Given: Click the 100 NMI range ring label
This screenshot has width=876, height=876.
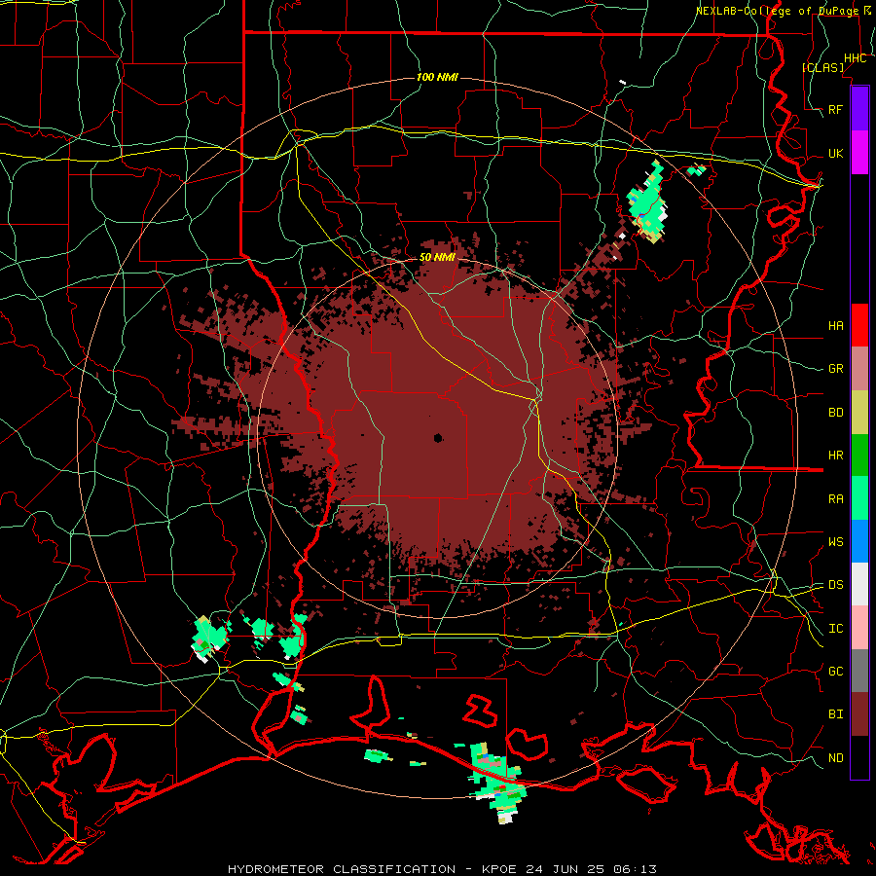Looking at the screenshot, I should [x=437, y=77].
